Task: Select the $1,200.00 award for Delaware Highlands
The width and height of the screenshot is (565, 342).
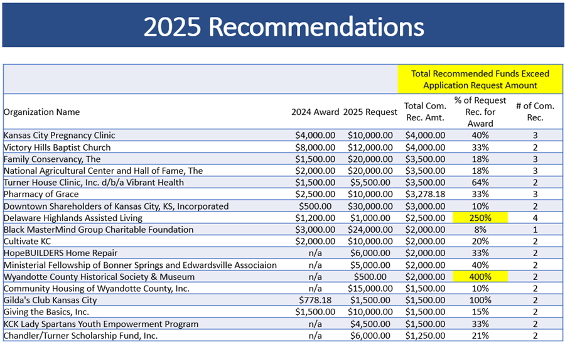Action: pos(315,218)
